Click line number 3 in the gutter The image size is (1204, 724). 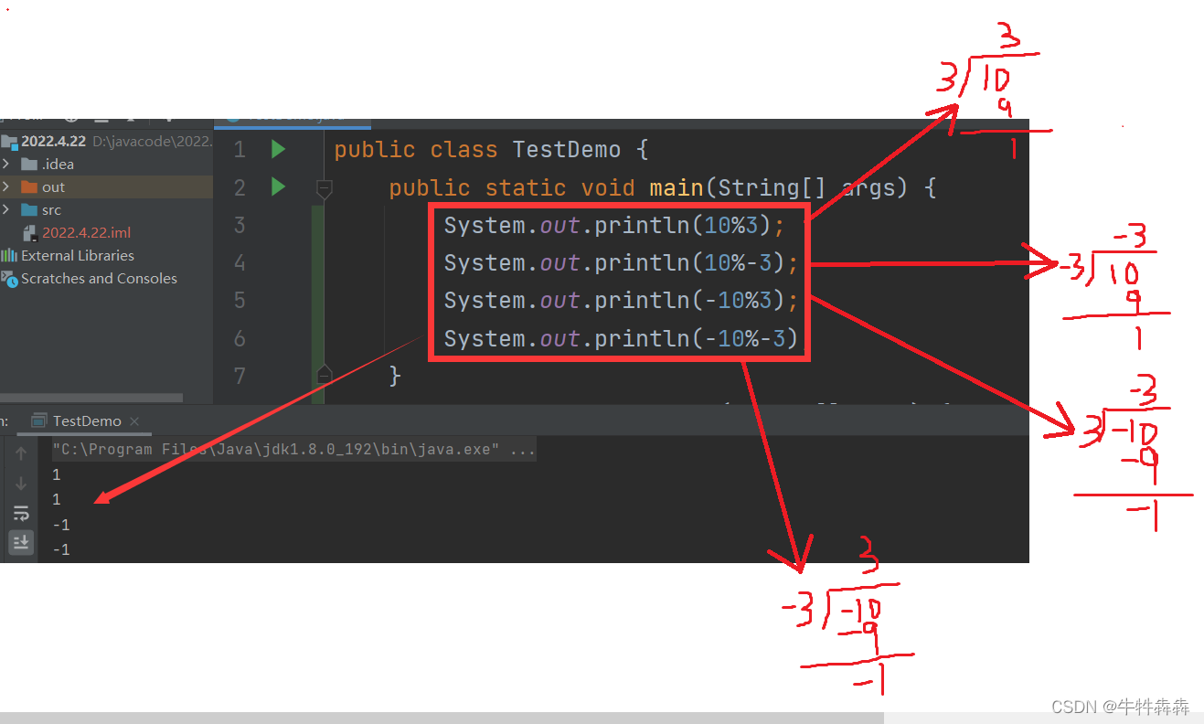coord(240,225)
